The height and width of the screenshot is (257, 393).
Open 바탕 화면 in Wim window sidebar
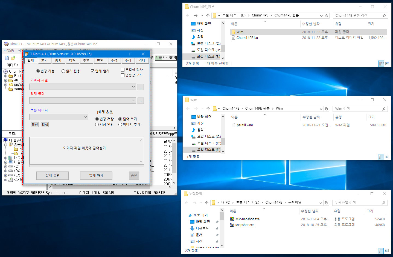coord(201,117)
